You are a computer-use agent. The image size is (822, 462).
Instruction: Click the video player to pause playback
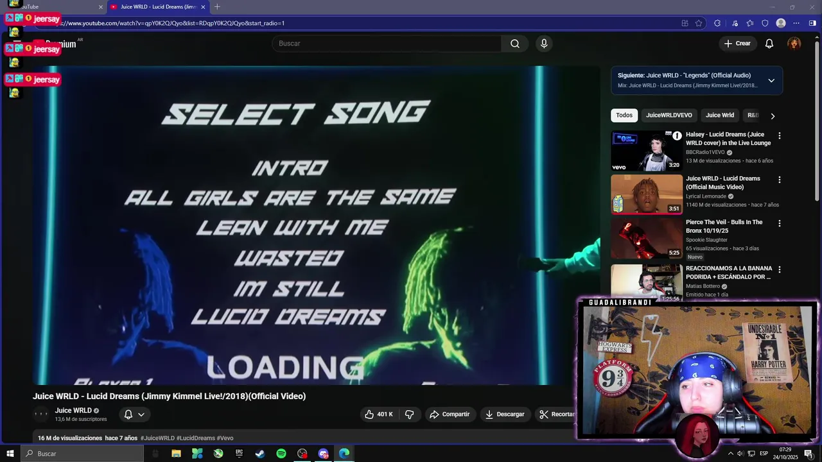(317, 226)
